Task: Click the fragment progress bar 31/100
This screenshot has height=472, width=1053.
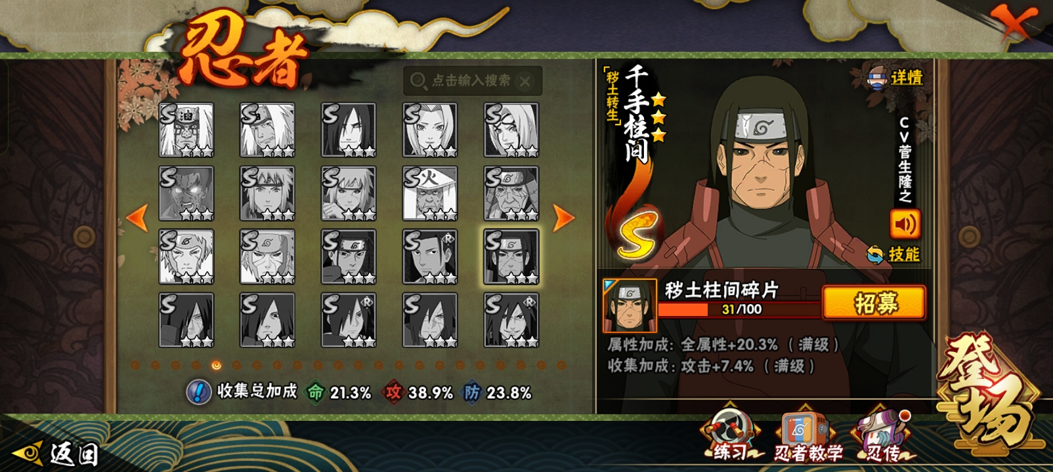Action: [740, 309]
